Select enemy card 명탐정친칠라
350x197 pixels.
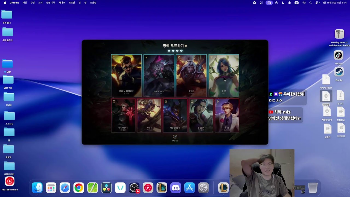point(175,115)
